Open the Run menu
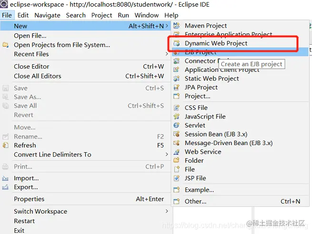 pos(123,15)
